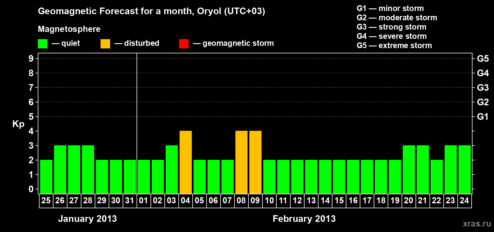
Task: Click the Geomagnetic Forecast chart title
Action: (151, 11)
